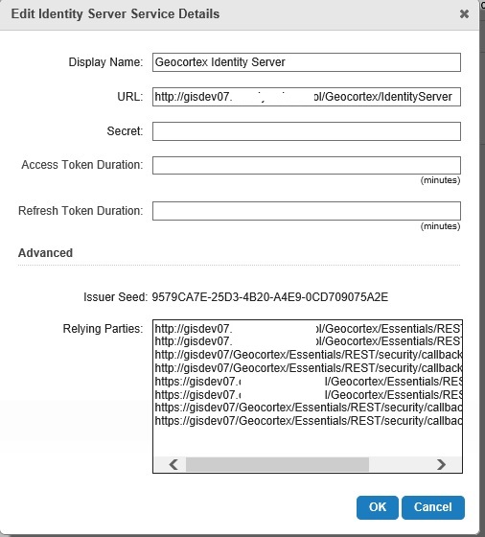Select the Access Token Duration field
The image size is (485, 537).
pos(307,165)
